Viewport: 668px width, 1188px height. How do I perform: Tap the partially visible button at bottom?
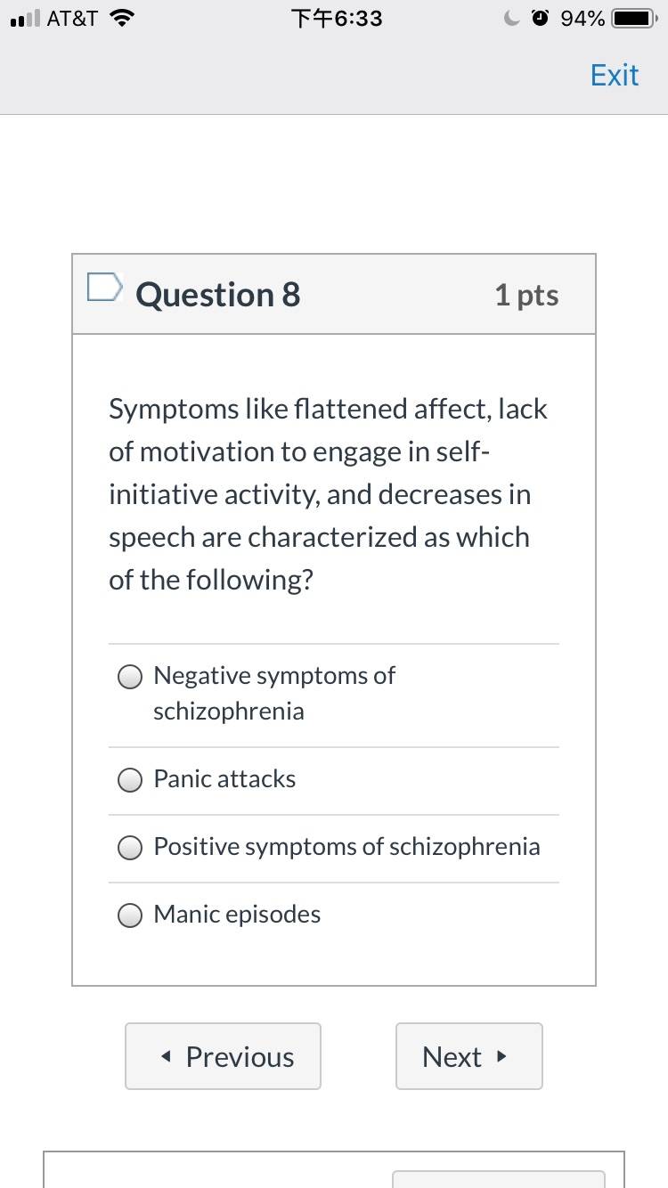499,1179
